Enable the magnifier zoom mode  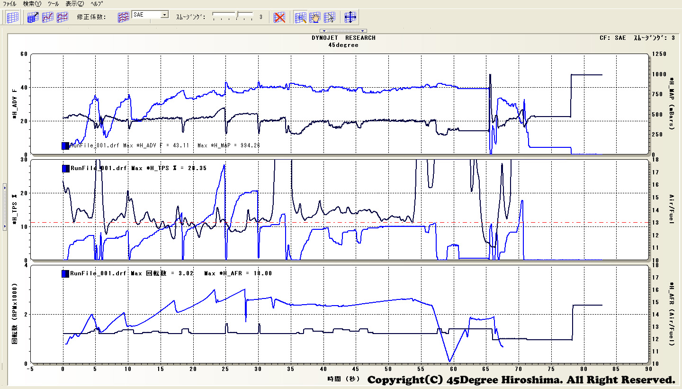(x=300, y=18)
